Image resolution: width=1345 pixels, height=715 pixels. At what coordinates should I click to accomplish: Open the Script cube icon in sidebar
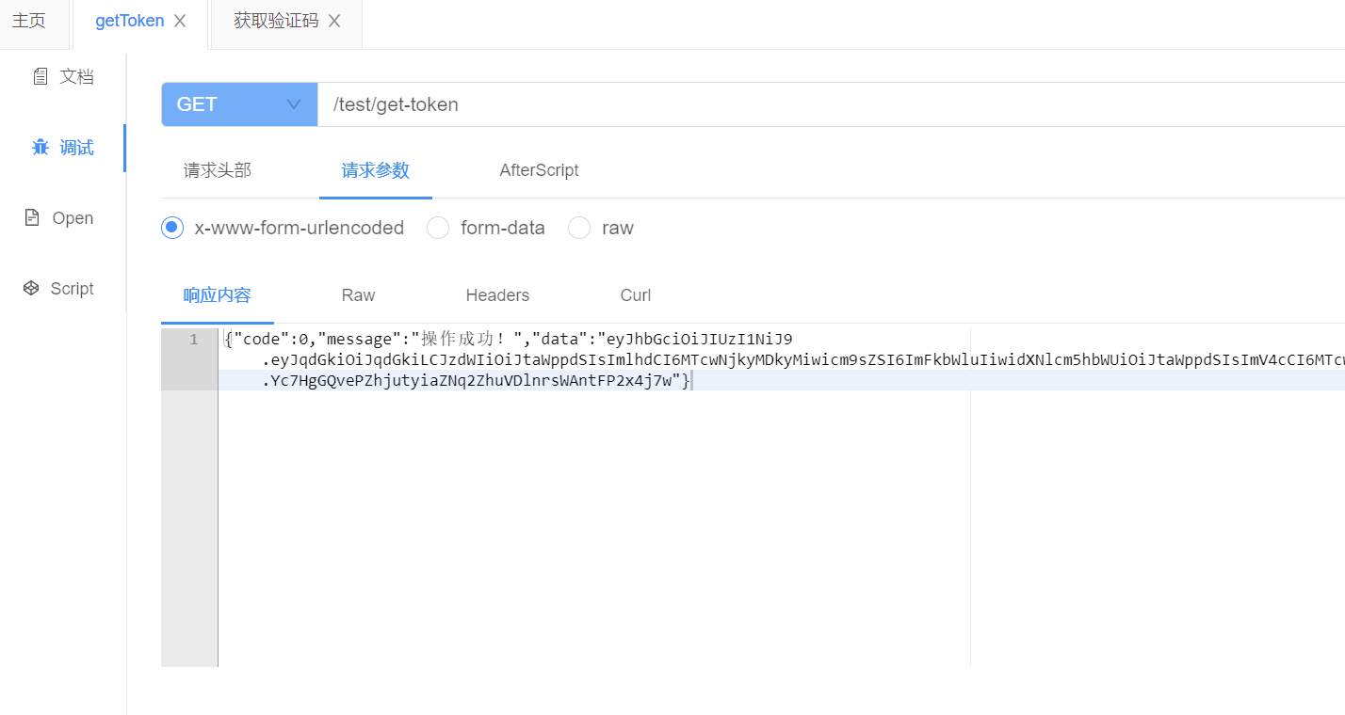coord(31,289)
